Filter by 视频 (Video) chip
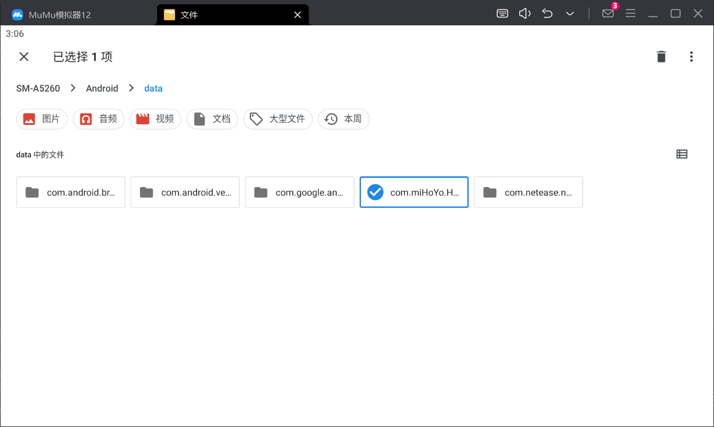 click(x=155, y=119)
